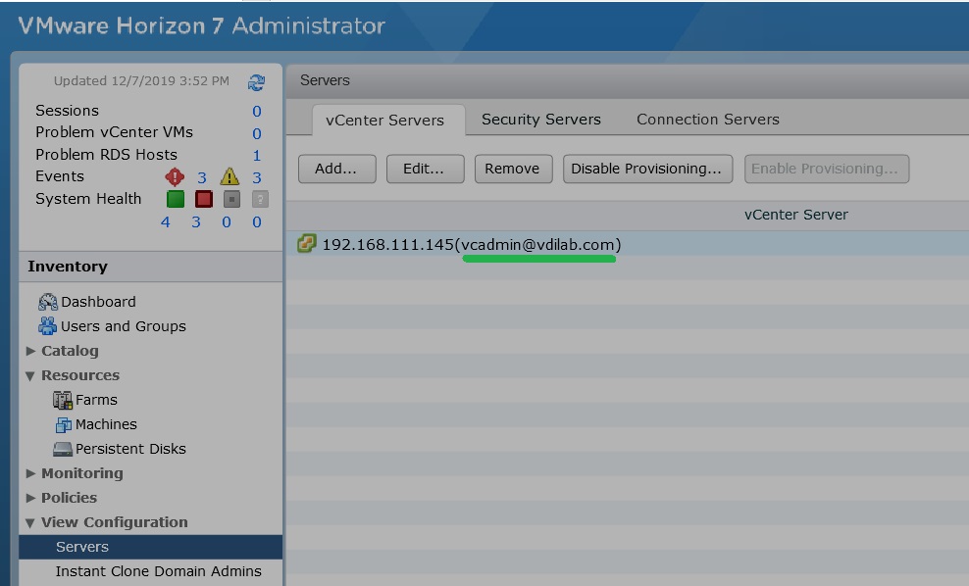
Task: Click Disable Provisioning... button
Action: click(647, 170)
